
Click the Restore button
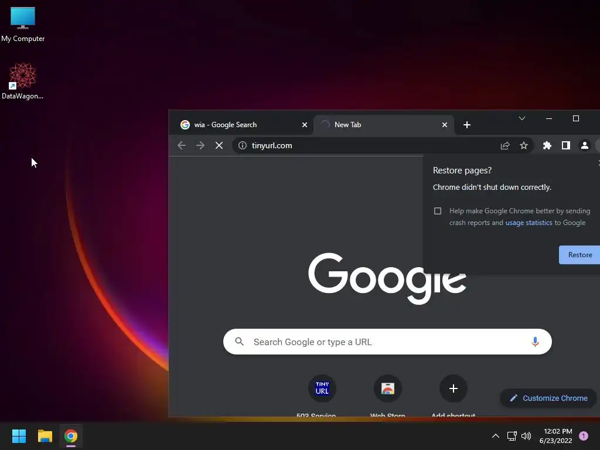click(x=579, y=255)
